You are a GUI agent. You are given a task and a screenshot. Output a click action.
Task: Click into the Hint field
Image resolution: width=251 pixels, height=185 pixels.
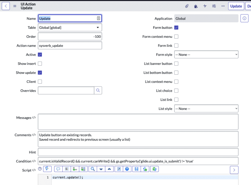138,152
